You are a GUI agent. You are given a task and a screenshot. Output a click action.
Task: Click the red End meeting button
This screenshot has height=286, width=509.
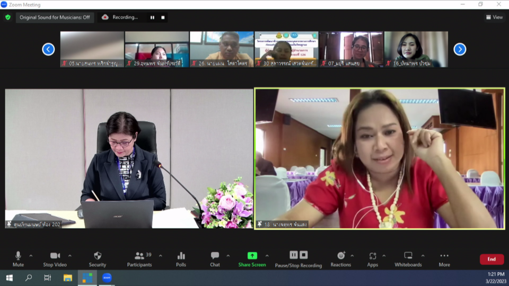click(492, 259)
